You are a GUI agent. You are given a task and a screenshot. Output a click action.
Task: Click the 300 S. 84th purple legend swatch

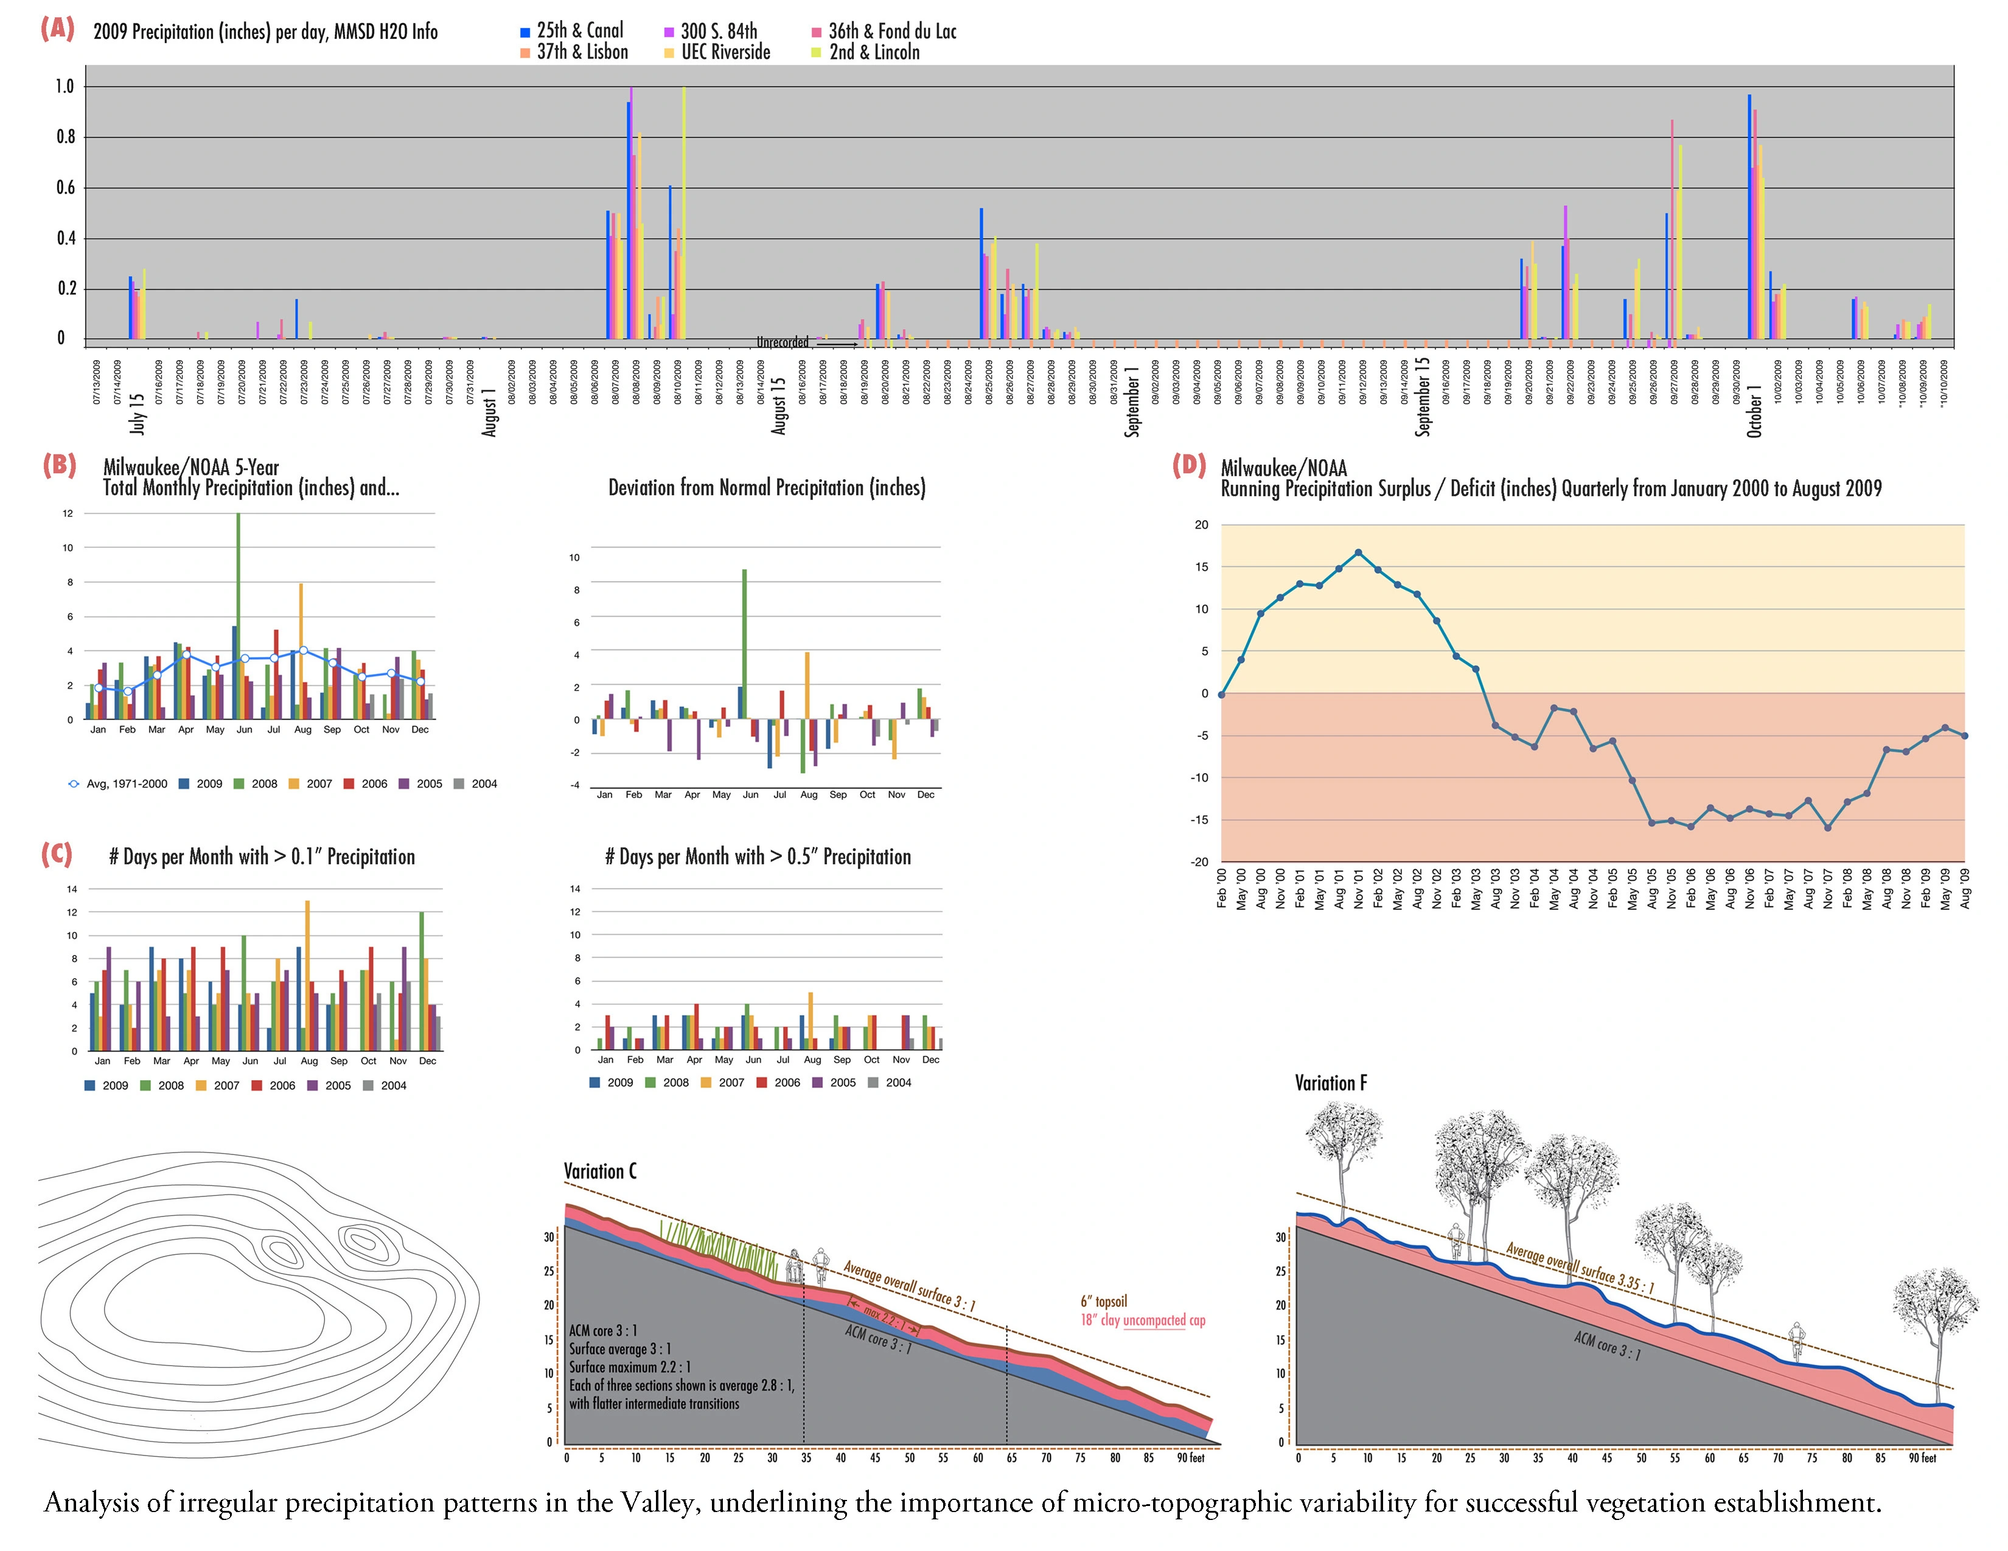click(669, 32)
